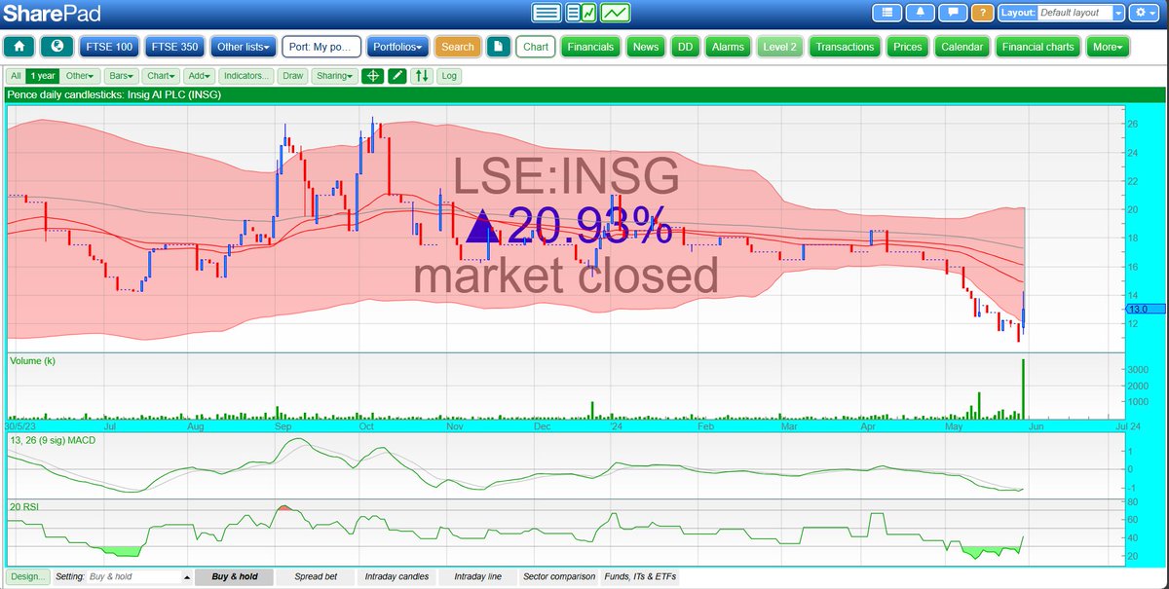
Task: Expand the Sharing dropdown
Action: (x=333, y=75)
